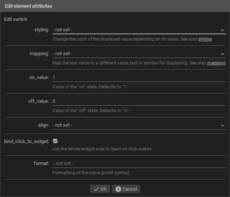Screen dimensions: 230x197
Task: Follow the mapping documentation link
Action: [x=216, y=63]
